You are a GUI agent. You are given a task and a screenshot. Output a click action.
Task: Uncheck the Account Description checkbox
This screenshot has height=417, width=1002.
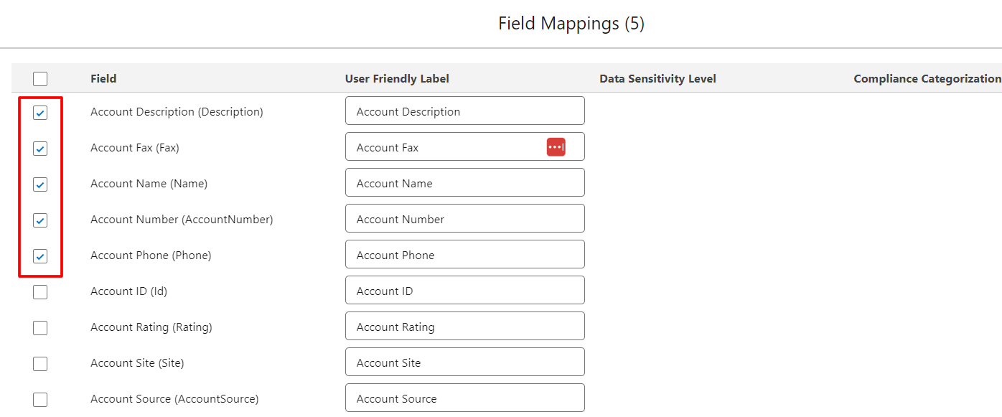40,113
